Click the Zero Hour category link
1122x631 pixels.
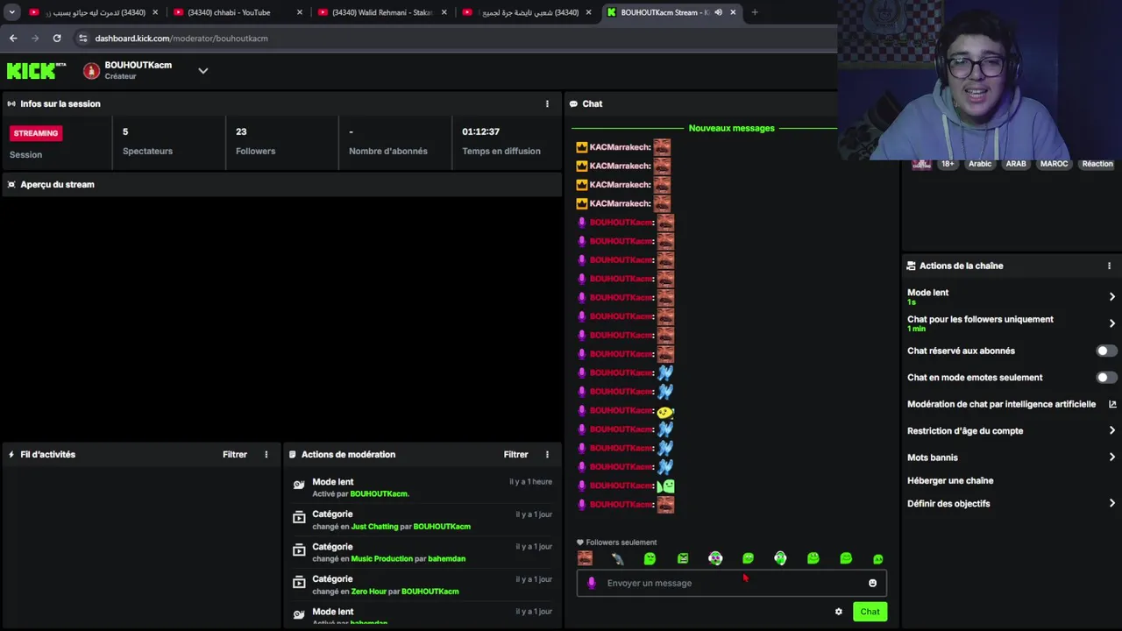click(x=369, y=592)
